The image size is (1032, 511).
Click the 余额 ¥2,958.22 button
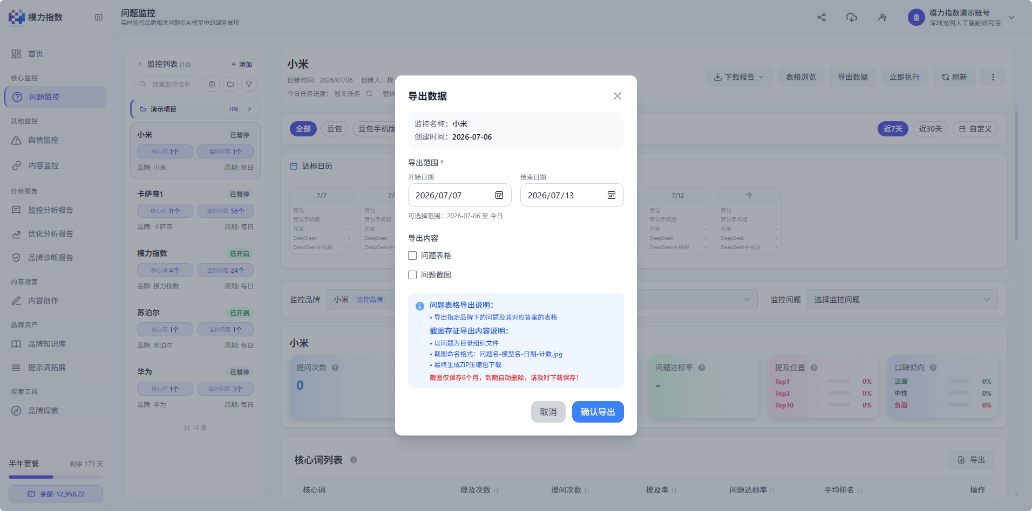coord(56,494)
